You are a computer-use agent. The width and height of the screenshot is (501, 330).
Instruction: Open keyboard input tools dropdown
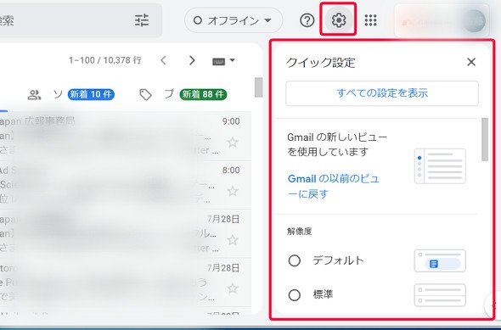point(223,60)
